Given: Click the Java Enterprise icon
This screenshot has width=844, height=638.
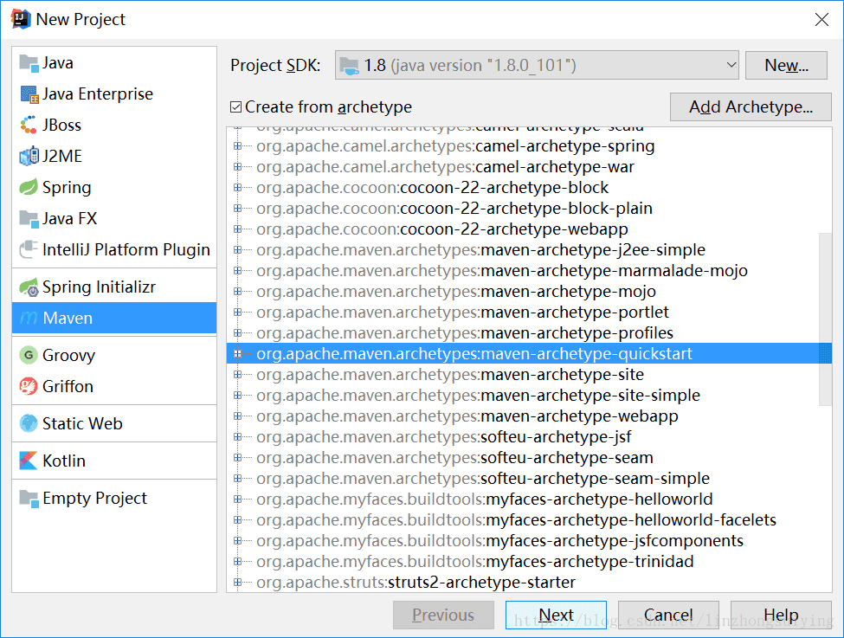Looking at the screenshot, I should 29,94.
